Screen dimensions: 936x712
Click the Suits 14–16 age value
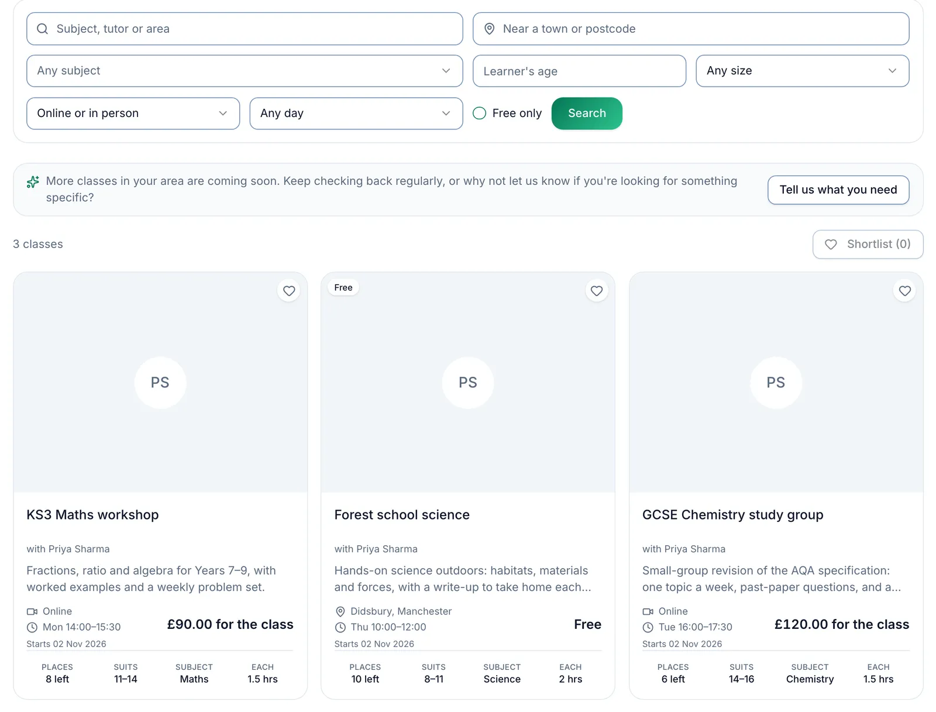(741, 679)
